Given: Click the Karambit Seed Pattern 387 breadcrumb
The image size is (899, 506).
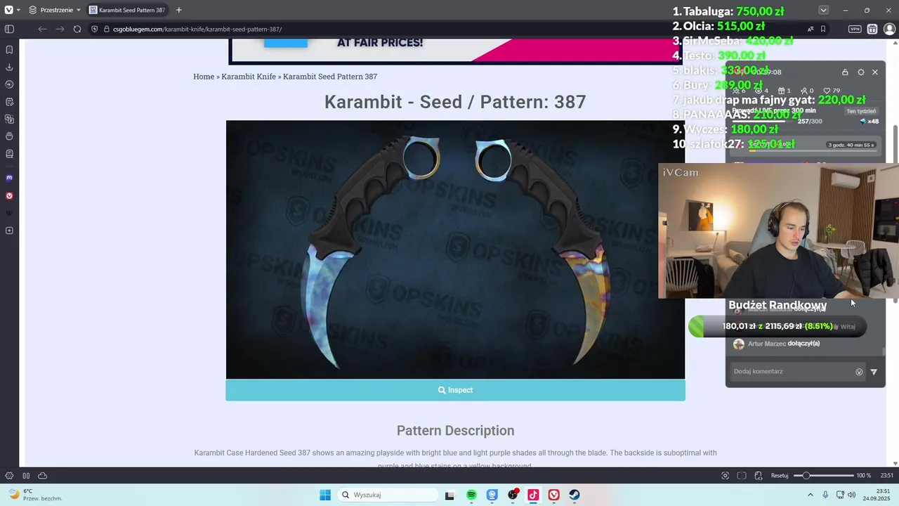Looking at the screenshot, I should tap(330, 77).
